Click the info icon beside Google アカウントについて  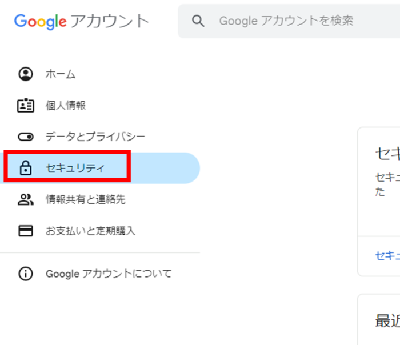[x=26, y=274]
